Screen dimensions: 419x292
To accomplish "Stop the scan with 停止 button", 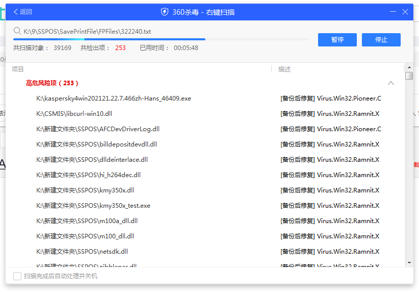I will [381, 40].
